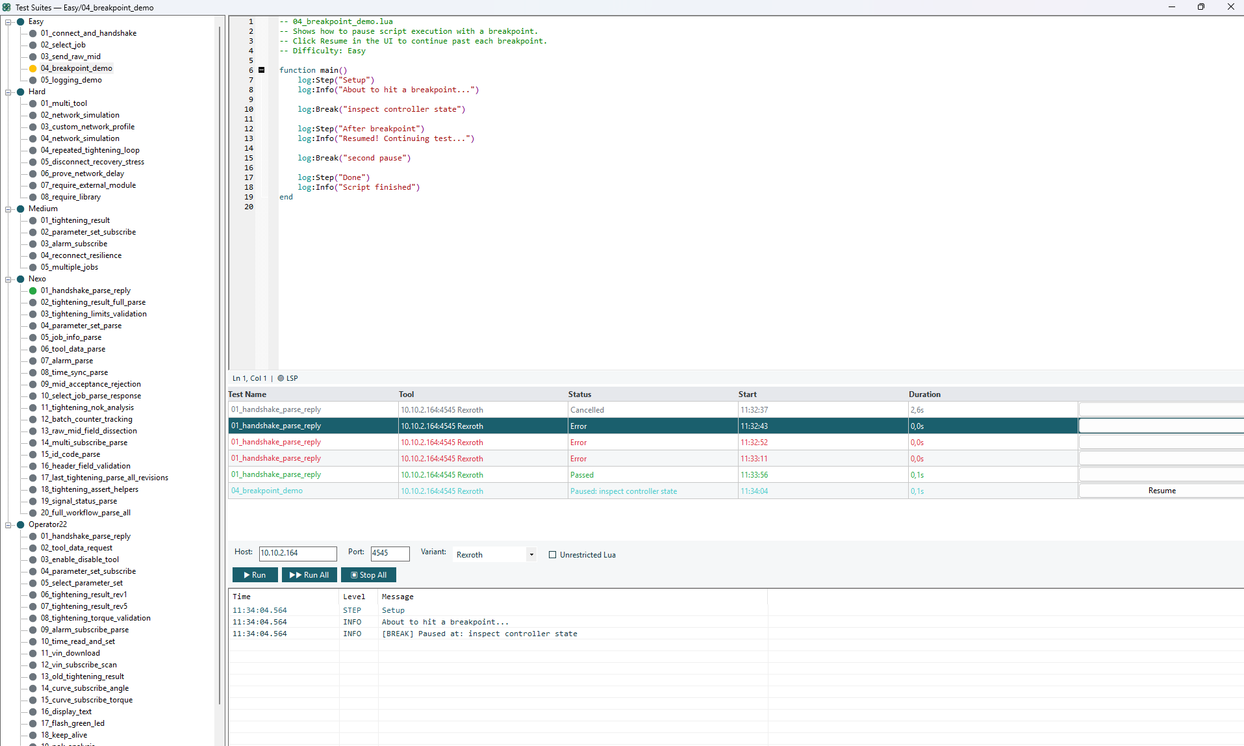The width and height of the screenshot is (1244, 746).
Task: Click the test tree vertical scrollbar
Action: [220, 364]
